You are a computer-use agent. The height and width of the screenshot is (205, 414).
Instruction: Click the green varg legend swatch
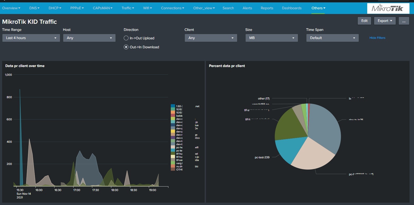coord(173,163)
